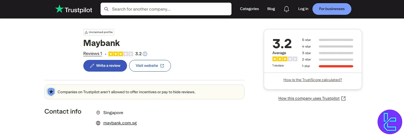The image size is (404, 136).
Task: Click the Trustpilot star logo
Action: point(59,9)
